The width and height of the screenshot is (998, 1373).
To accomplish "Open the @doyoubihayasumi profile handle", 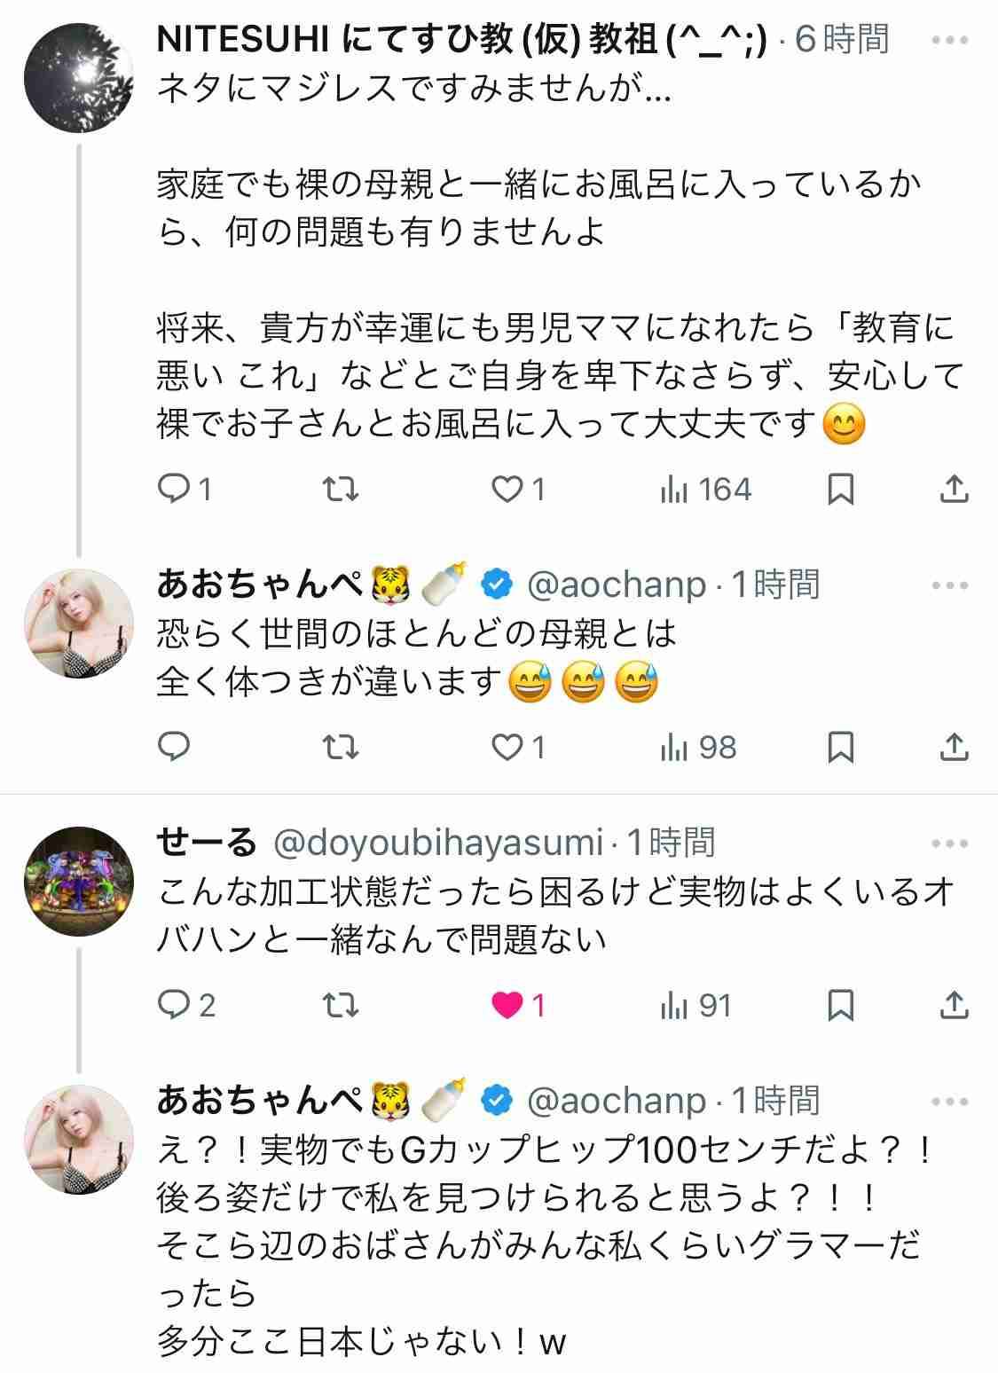I will [438, 843].
